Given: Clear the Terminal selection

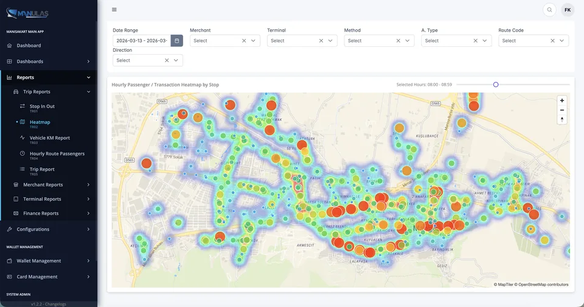Looking at the screenshot, I should click(321, 41).
